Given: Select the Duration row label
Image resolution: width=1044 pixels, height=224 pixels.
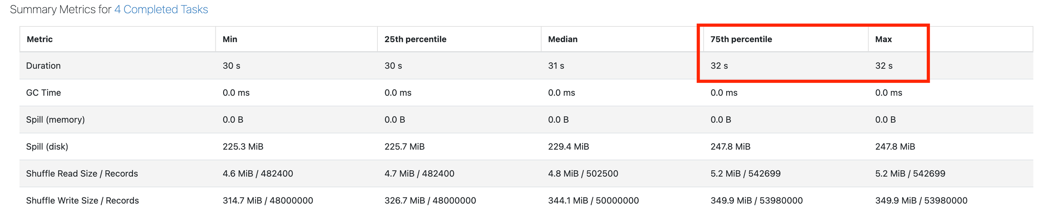Looking at the screenshot, I should tap(43, 65).
